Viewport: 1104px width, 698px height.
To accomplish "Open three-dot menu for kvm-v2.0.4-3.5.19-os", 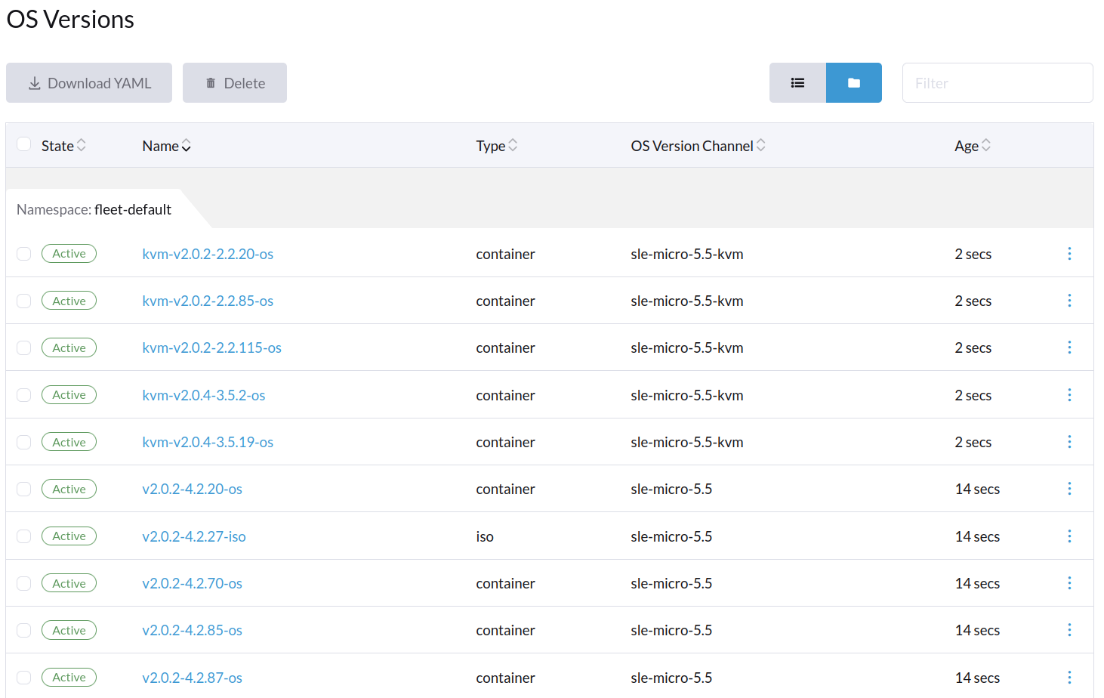I will click(1069, 442).
